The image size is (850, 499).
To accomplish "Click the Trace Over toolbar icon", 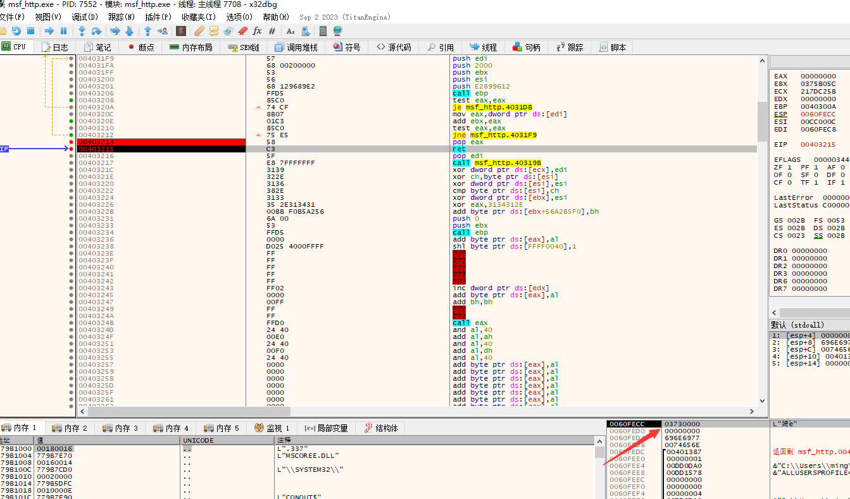I will (x=129, y=30).
